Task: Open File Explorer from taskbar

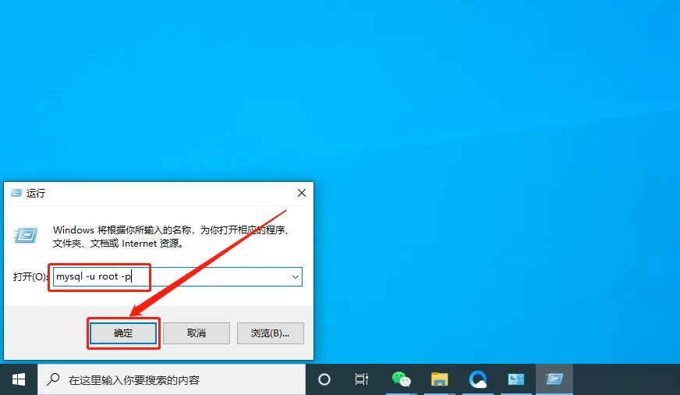Action: tap(439, 380)
